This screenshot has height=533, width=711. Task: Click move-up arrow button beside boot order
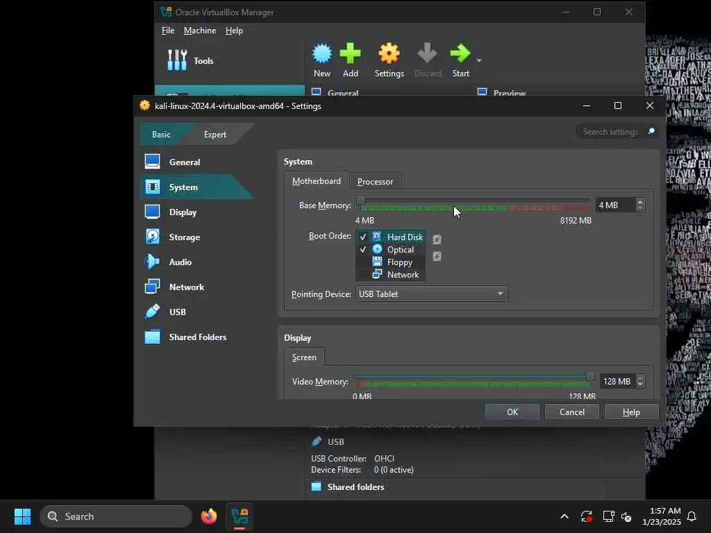coord(437,239)
